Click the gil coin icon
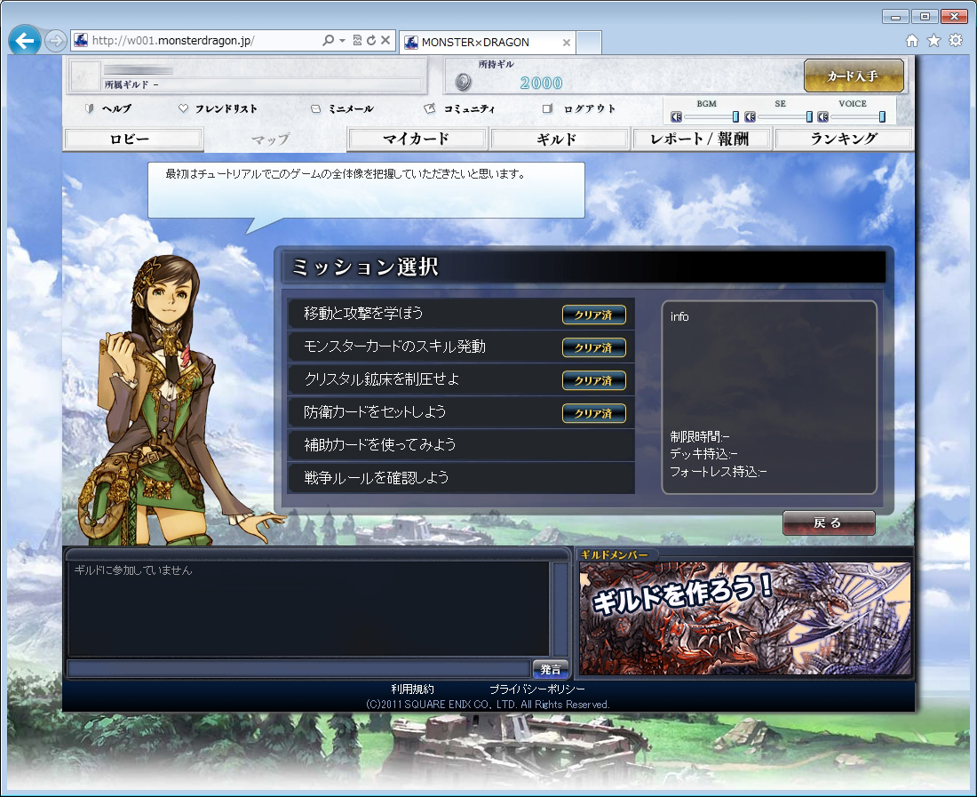 tap(463, 82)
